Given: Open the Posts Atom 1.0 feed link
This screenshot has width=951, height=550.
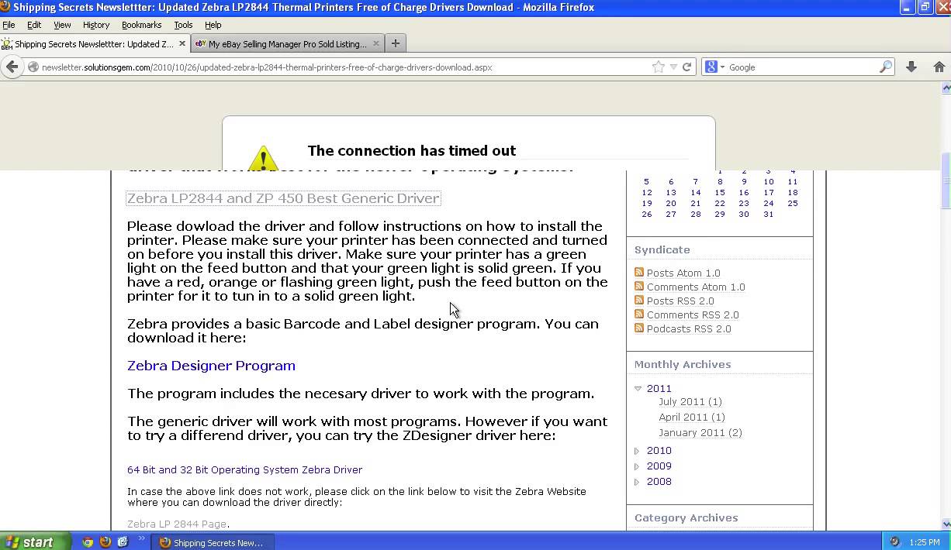Looking at the screenshot, I should pyautogui.click(x=683, y=273).
